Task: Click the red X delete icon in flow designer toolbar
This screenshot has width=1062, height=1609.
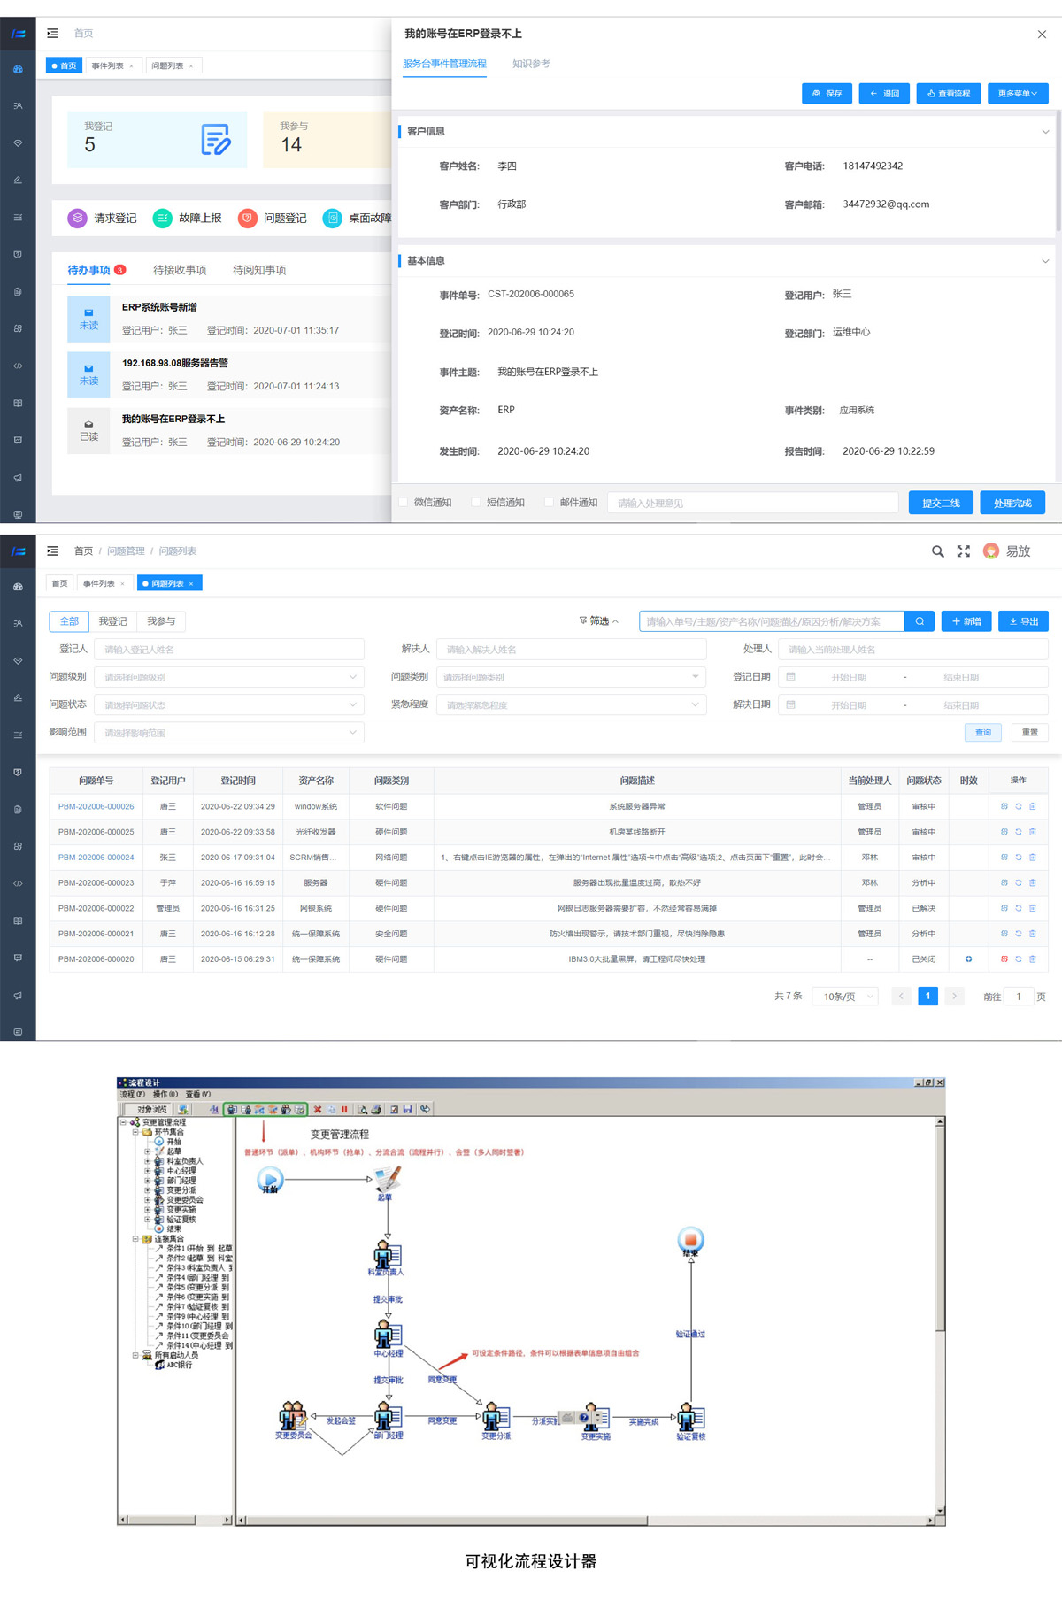Action: 318,1109
